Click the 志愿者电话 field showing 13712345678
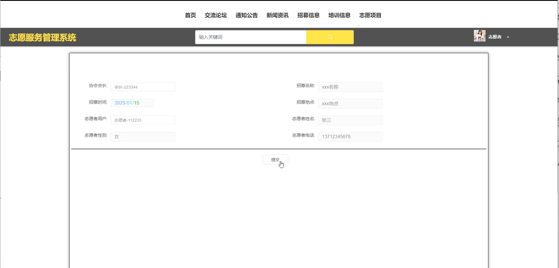This screenshot has height=268, width=559. (350, 137)
